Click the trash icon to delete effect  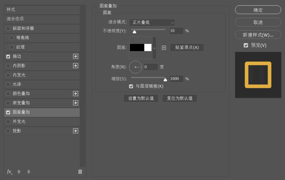coord(80,172)
